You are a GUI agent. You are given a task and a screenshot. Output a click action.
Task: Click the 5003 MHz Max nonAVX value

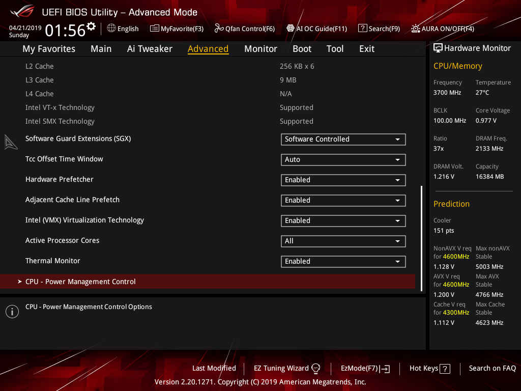click(x=489, y=267)
